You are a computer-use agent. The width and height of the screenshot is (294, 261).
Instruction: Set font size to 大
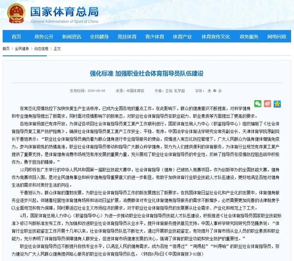(209, 91)
